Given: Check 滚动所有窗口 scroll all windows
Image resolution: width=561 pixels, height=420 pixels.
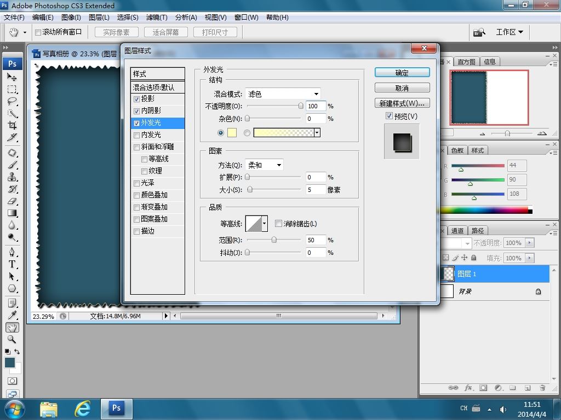Looking at the screenshot, I should pos(38,32).
